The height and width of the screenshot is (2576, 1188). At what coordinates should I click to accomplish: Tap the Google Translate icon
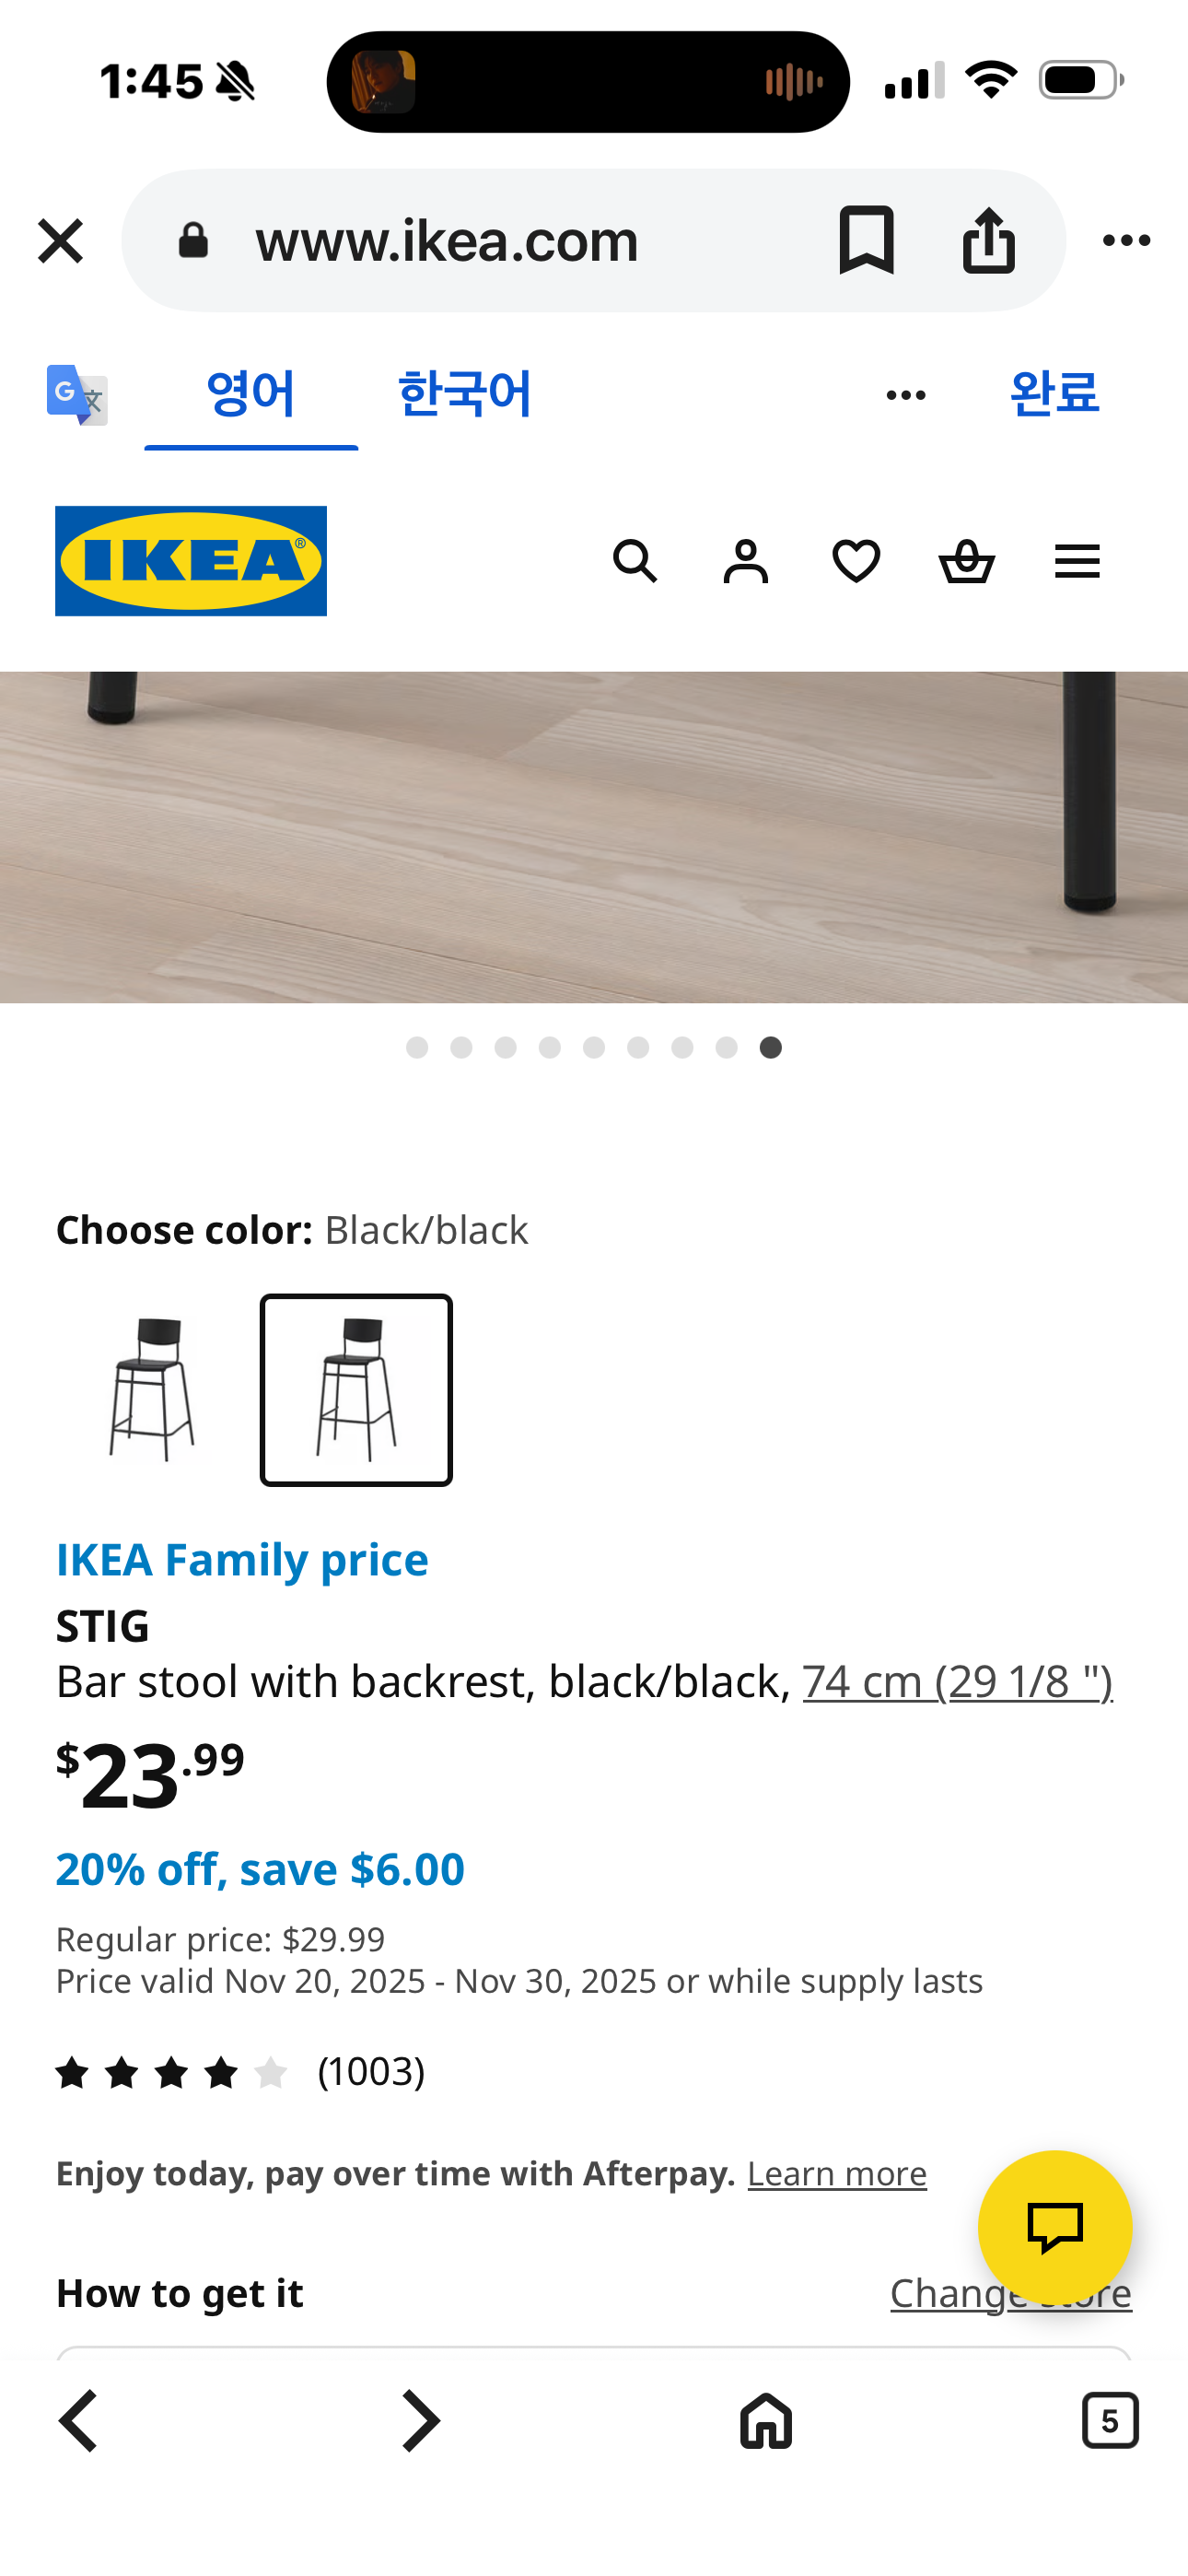point(77,395)
